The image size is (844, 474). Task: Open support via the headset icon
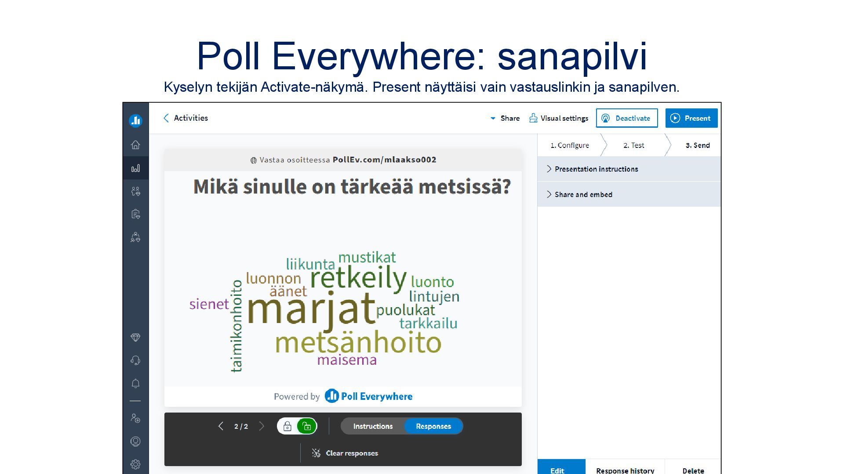click(x=135, y=360)
